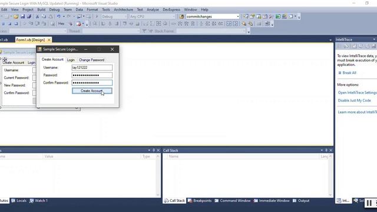Screen dimensions: 377x212
Task: Open Solution Explorer from the toolbar icon
Action: point(246,16)
